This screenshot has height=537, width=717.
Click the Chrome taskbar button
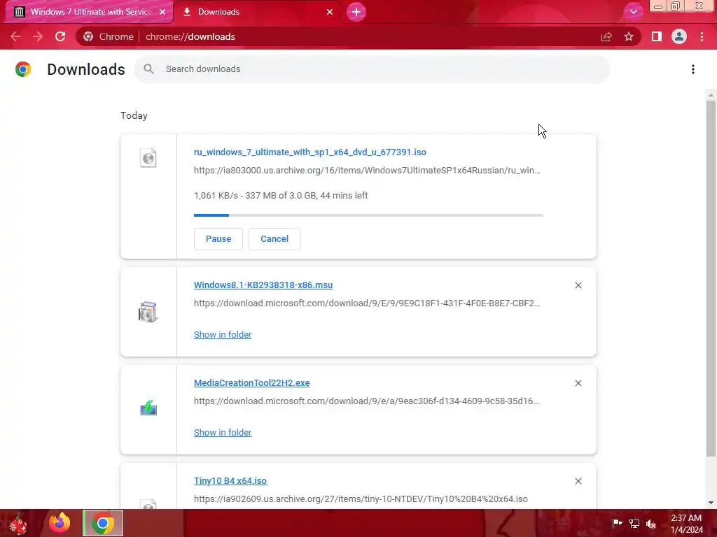(103, 523)
